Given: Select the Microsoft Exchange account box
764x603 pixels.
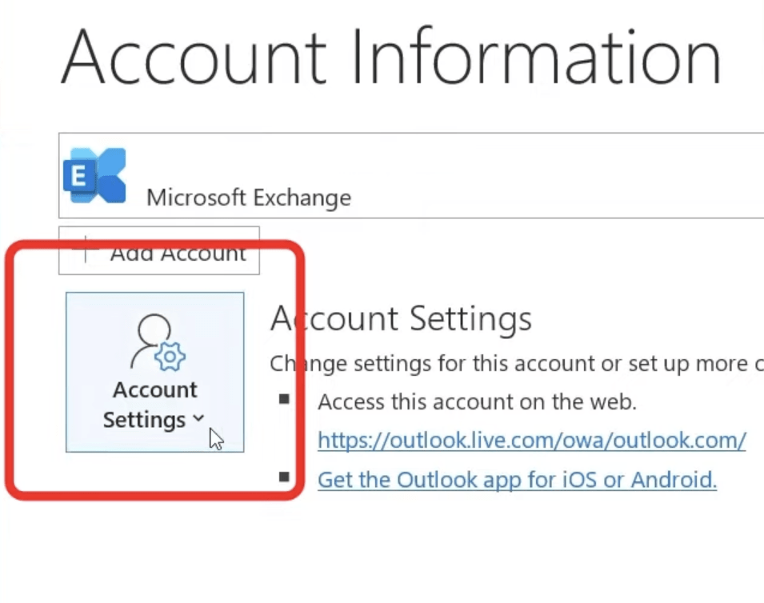Looking at the screenshot, I should click(x=411, y=175).
